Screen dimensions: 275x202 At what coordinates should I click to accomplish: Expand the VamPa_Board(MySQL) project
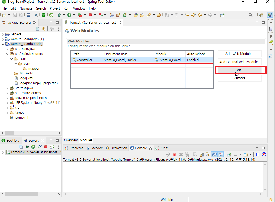coord(3,39)
